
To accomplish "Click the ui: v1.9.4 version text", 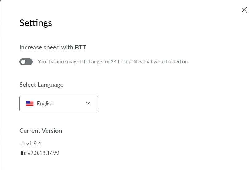I will [x=30, y=143].
